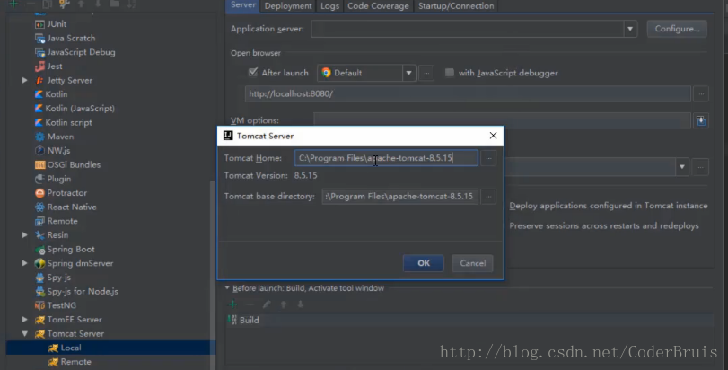Switch to the Deployment tab
The image size is (728, 370).
coord(288,6)
